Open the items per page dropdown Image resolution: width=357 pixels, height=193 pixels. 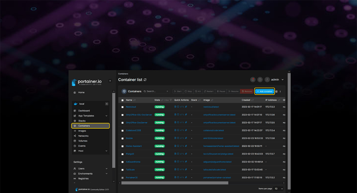[x=278, y=189]
